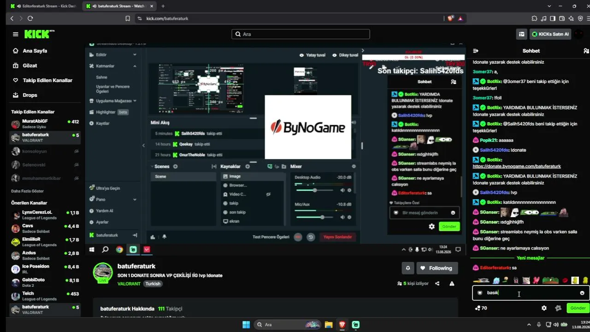Screen dimensions: 590x332
Task: Open the emoji picker in chat
Action: click(x=582, y=293)
